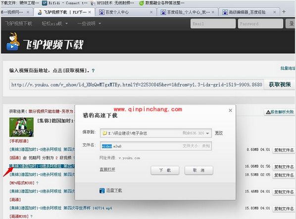The image size is (296, 219).
Task: Click the 集锦 link under MP4格式M3U8
Action: pos(42,191)
